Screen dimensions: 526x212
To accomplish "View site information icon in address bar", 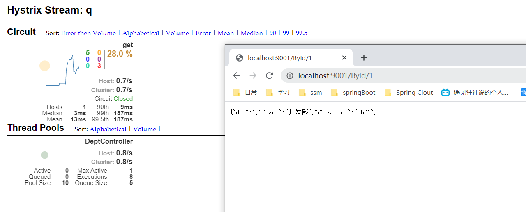I will coord(290,75).
